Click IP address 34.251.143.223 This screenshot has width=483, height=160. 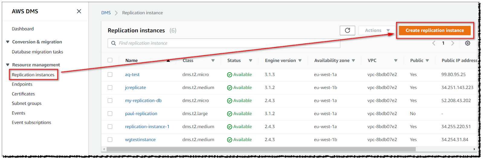coord(457,87)
